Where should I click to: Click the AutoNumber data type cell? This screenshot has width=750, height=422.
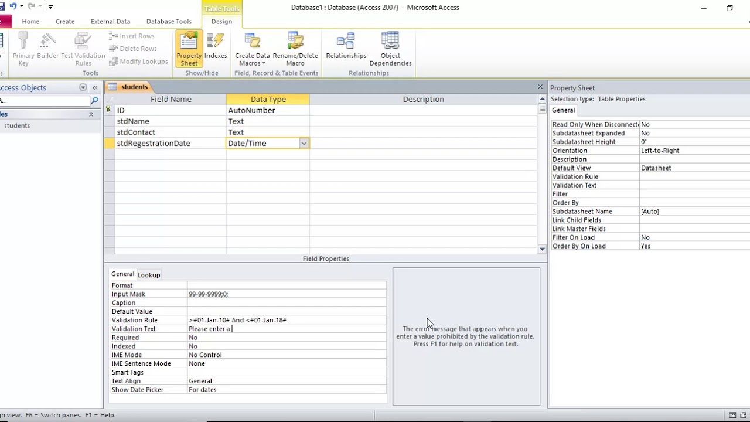(267, 110)
